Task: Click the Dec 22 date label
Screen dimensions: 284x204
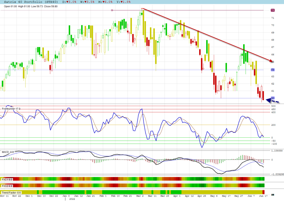Action: (54, 196)
